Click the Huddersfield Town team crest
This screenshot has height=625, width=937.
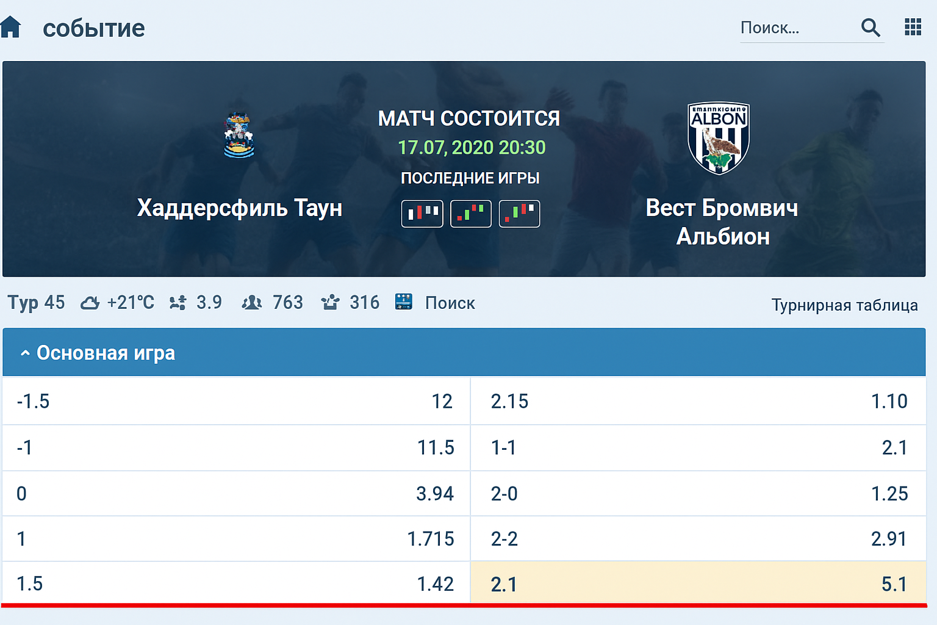[x=239, y=135]
